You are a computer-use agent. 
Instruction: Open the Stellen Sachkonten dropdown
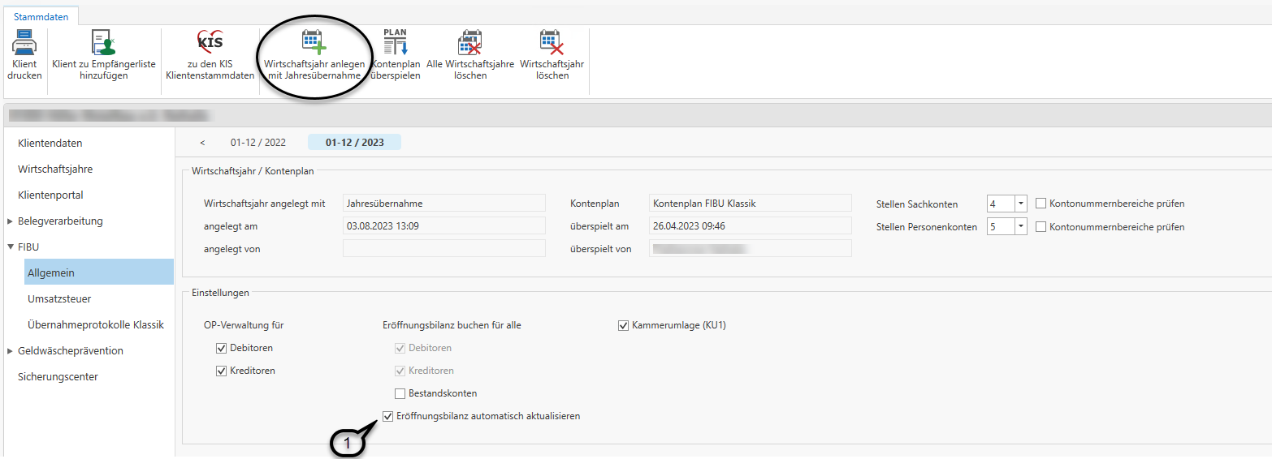pyautogui.click(x=1021, y=204)
